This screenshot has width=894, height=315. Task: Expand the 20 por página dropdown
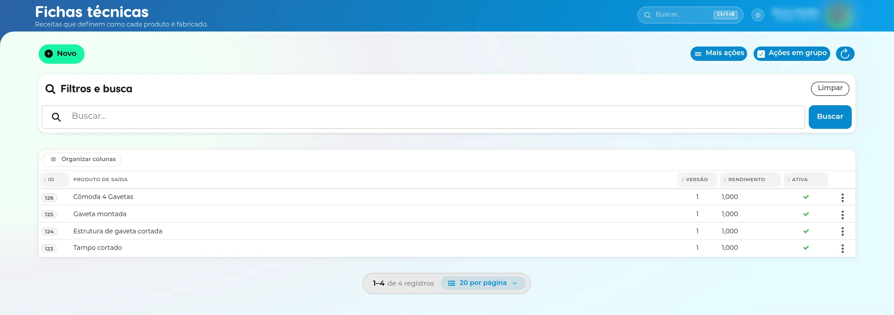coord(483,283)
